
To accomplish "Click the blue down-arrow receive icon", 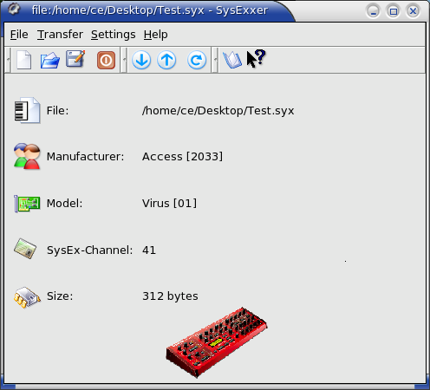I will tap(141, 60).
